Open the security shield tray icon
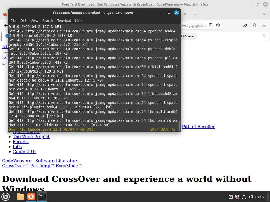Viewport: 270px width, 202px height. 237,197
